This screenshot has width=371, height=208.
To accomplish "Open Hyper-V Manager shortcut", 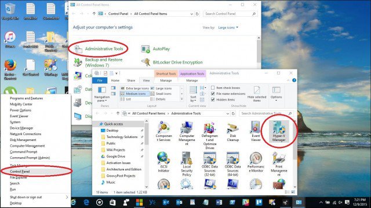I will tap(279, 132).
